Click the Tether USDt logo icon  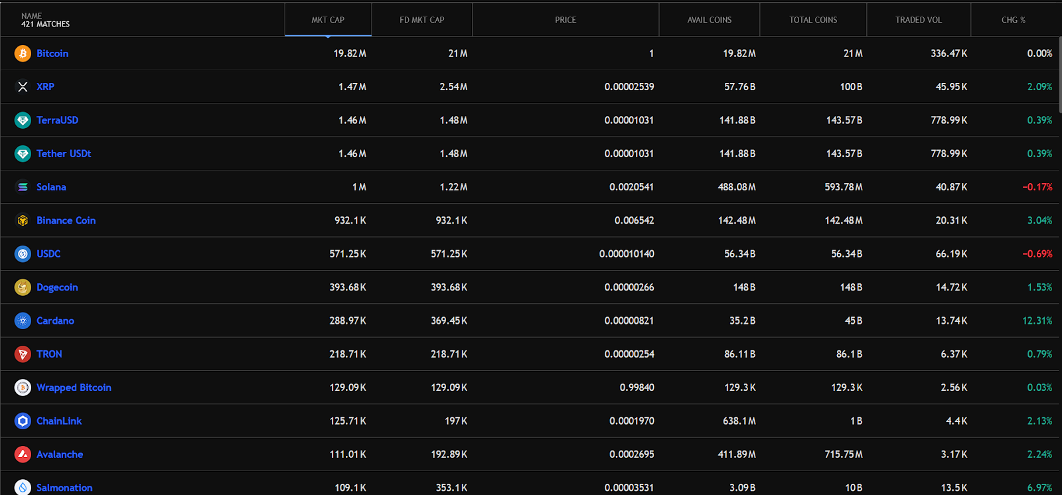(23, 153)
